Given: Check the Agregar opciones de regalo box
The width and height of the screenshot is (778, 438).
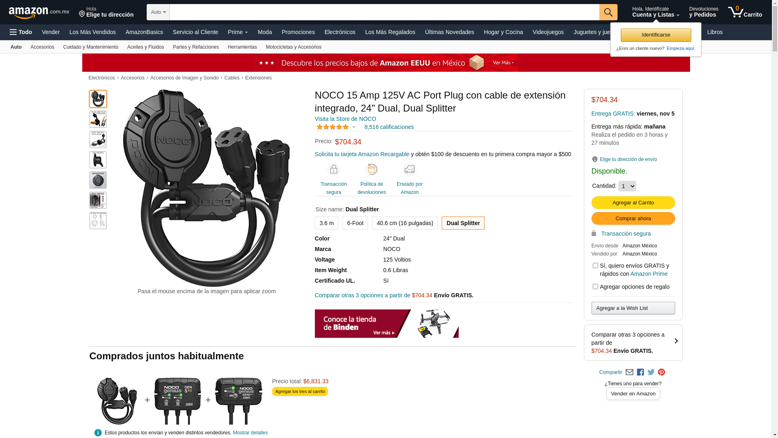Looking at the screenshot, I should pyautogui.click(x=595, y=287).
